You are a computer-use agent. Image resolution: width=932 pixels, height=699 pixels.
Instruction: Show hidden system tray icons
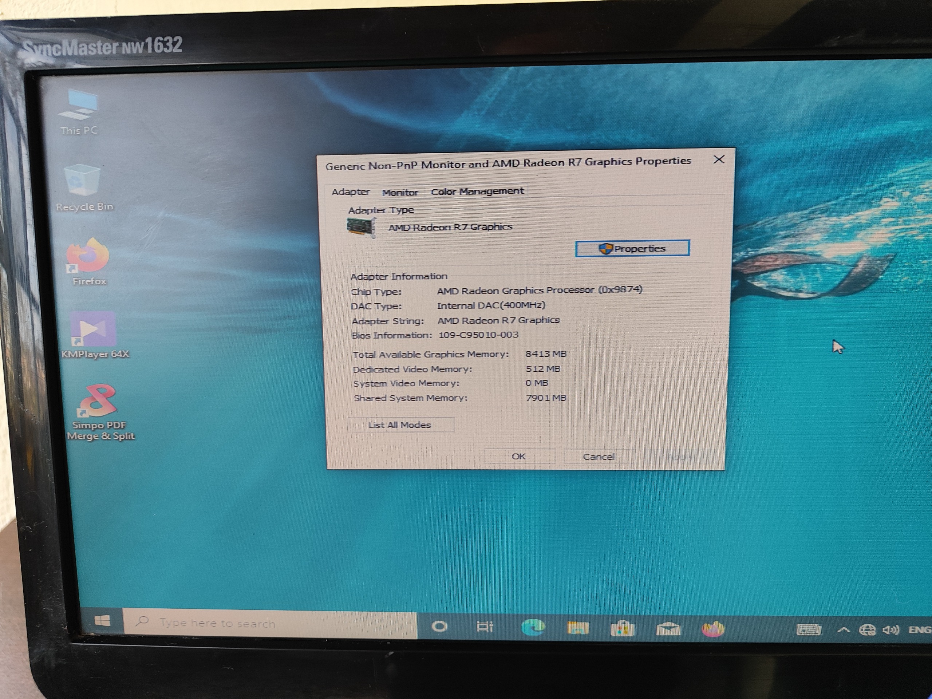click(x=844, y=630)
